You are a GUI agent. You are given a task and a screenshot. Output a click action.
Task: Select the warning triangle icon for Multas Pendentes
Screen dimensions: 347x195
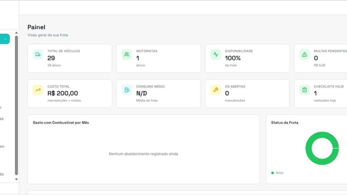click(304, 54)
